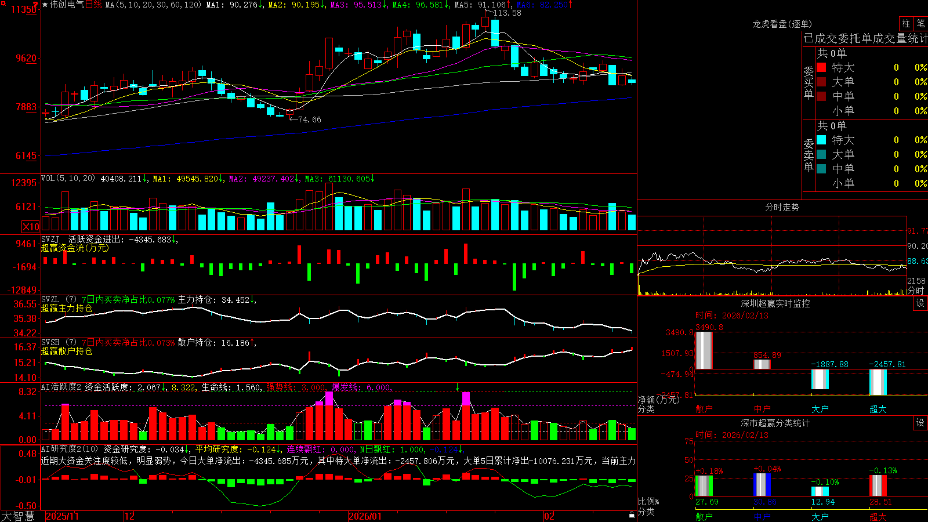Click the 超大 bar showing -2457.81
The height and width of the screenshot is (522, 928).
pyautogui.click(x=878, y=382)
